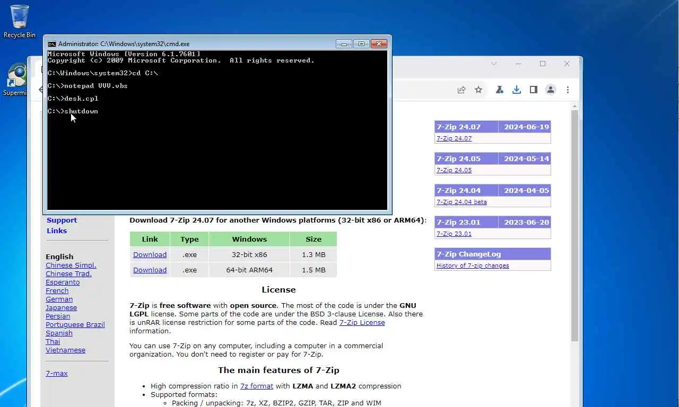
Task: Switch language to French
Action: point(57,290)
